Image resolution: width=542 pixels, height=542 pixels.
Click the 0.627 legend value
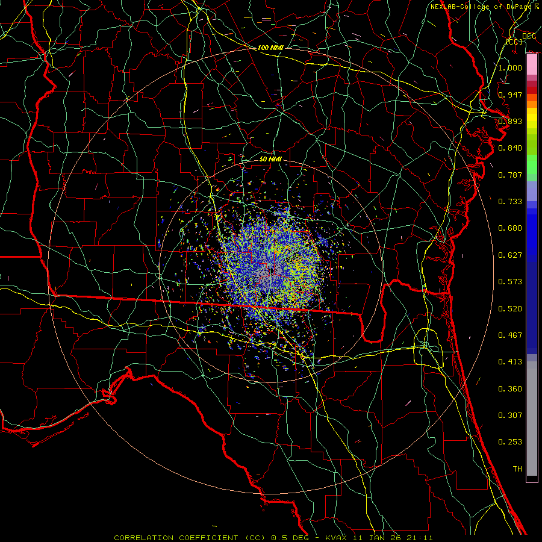[510, 255]
